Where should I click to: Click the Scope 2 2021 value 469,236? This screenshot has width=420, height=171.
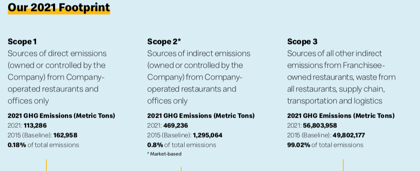(x=176, y=126)
